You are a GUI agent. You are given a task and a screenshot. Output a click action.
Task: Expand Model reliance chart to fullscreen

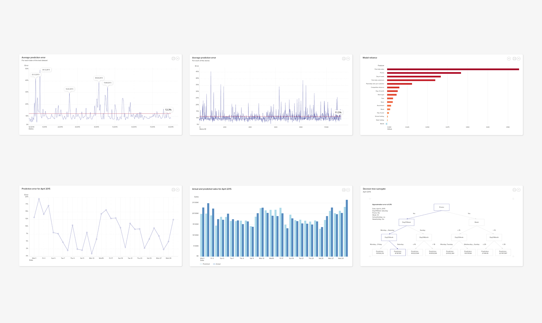(514, 59)
